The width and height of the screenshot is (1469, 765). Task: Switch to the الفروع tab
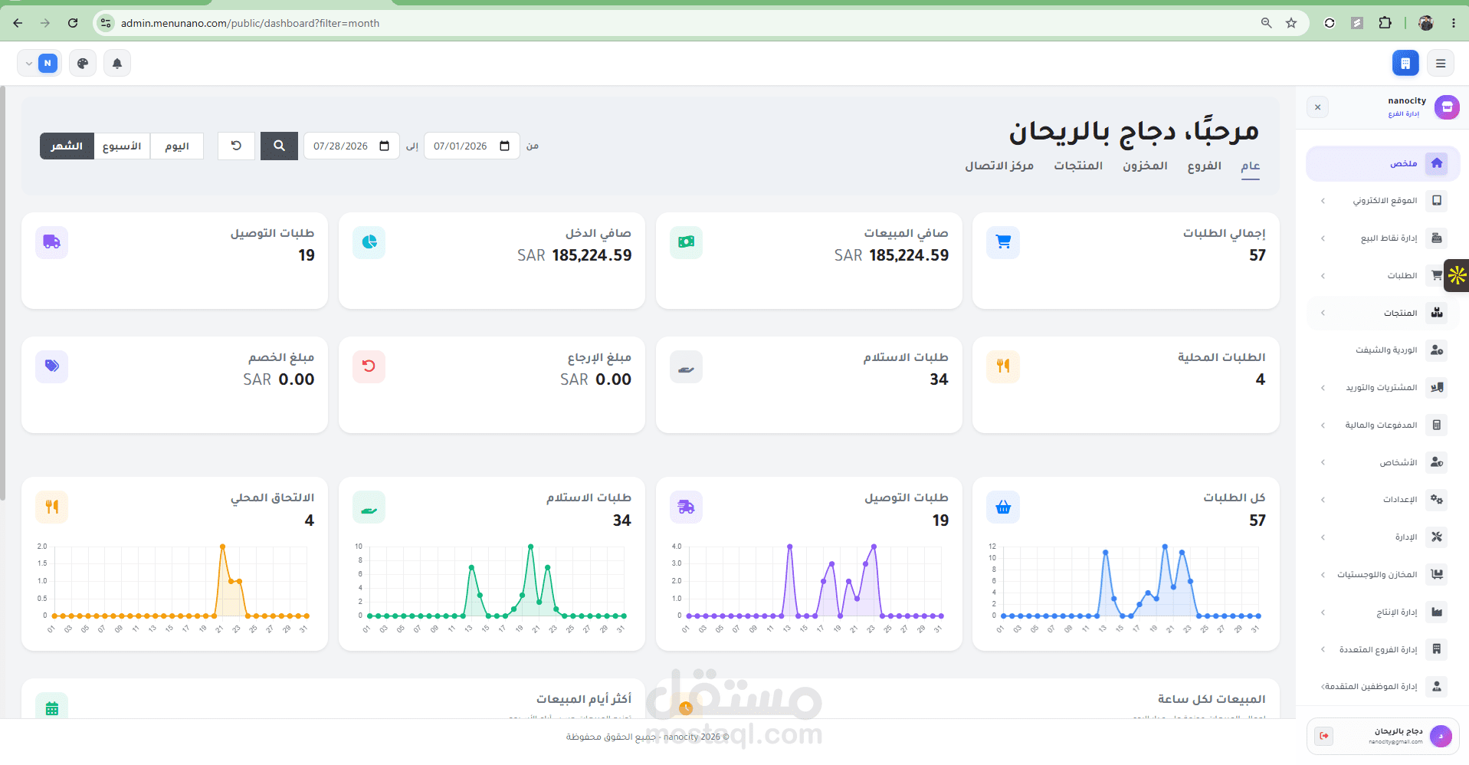point(1205,166)
